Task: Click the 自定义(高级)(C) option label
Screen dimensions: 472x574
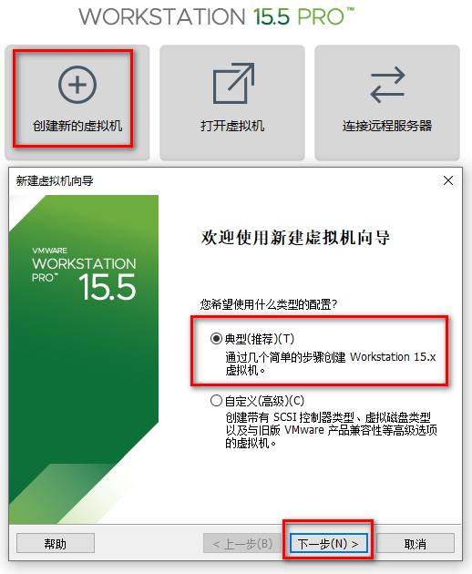Action: click(264, 401)
